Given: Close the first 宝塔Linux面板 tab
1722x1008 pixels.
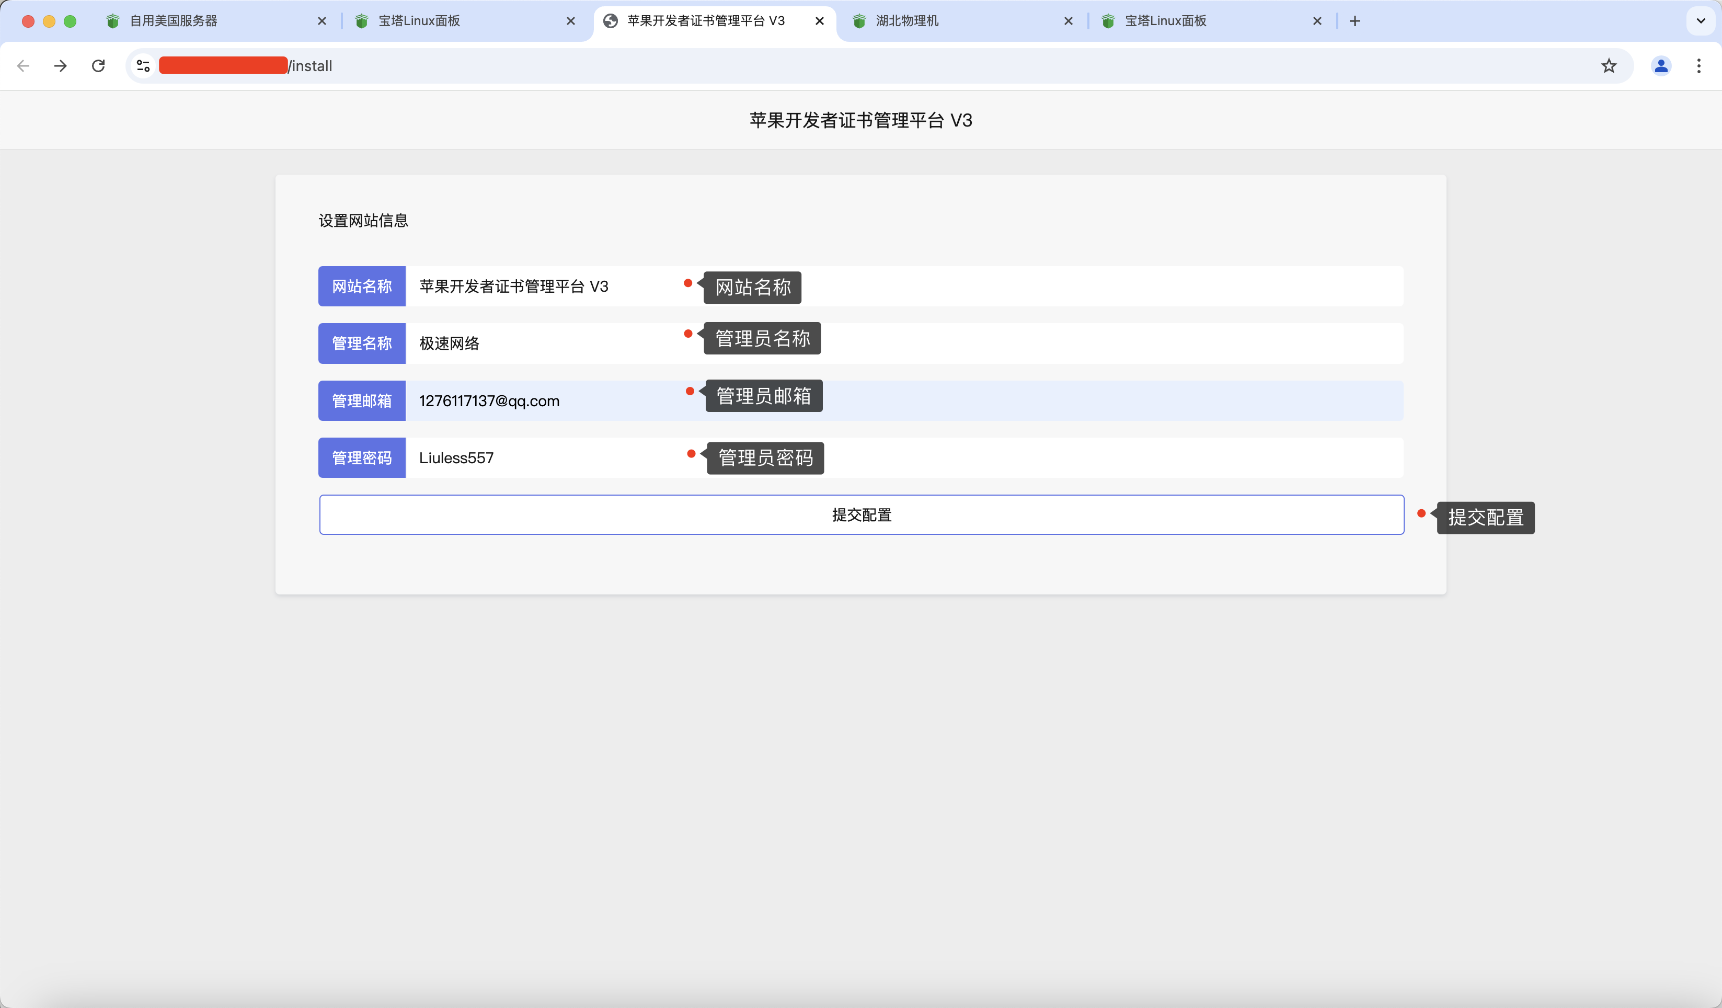Looking at the screenshot, I should coord(570,21).
